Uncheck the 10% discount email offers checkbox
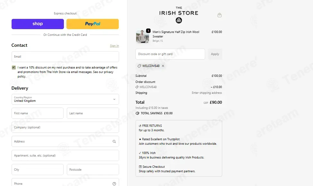The height and width of the screenshot is (186, 313). pyautogui.click(x=13, y=68)
